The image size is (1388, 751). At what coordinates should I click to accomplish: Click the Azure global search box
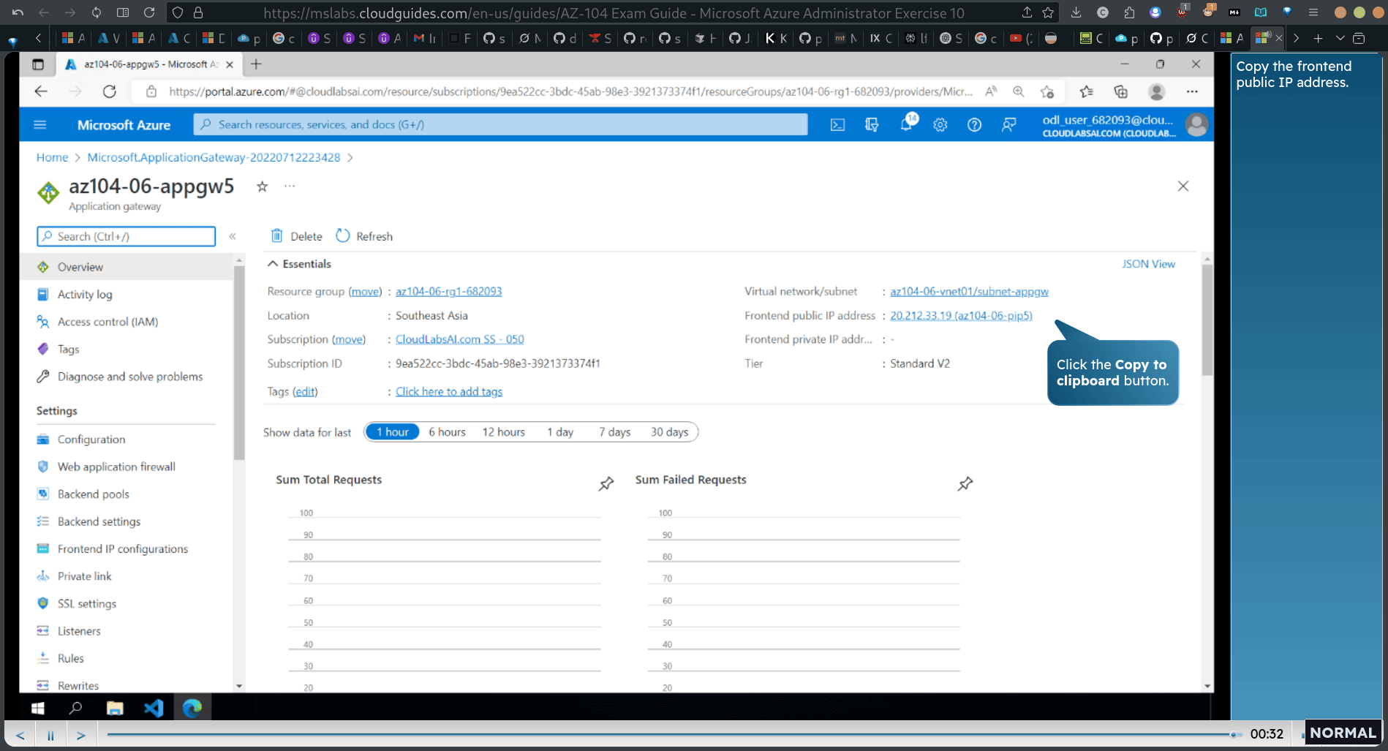500,125
